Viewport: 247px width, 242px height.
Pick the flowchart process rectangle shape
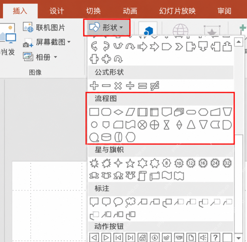[94, 112]
